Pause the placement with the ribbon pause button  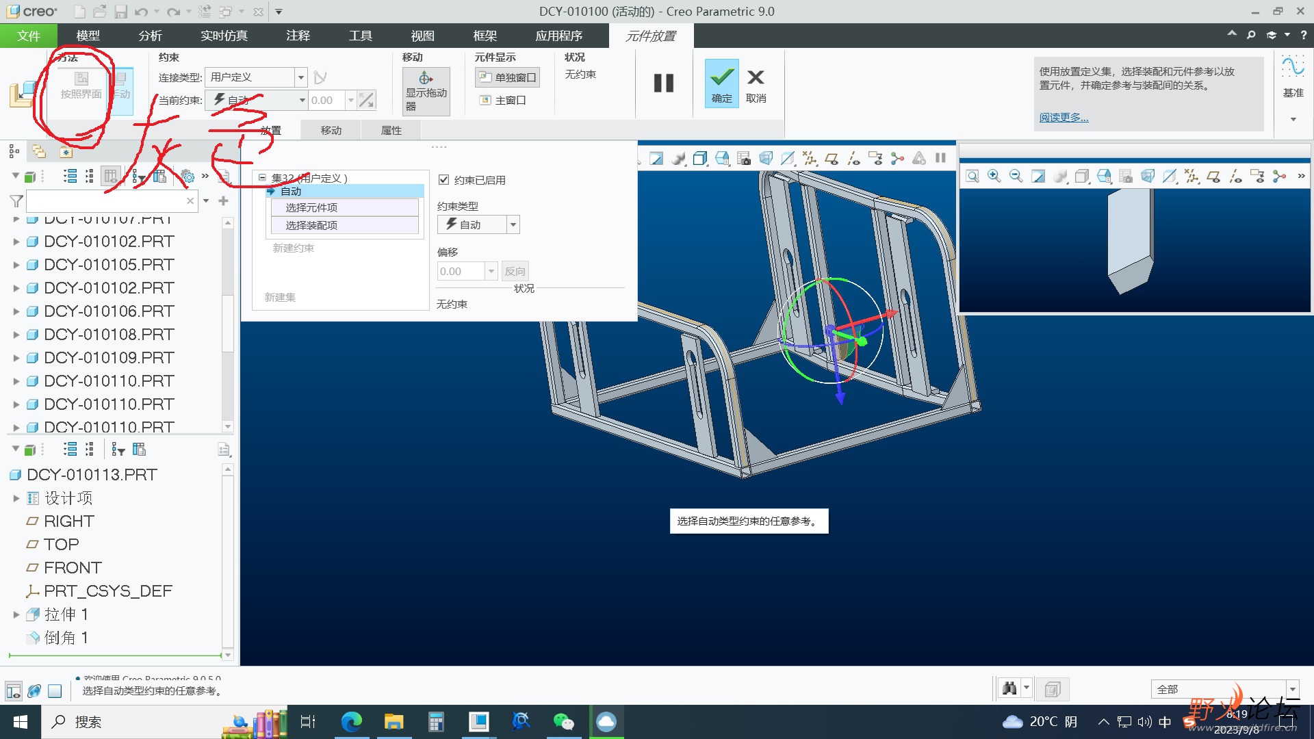tap(663, 83)
